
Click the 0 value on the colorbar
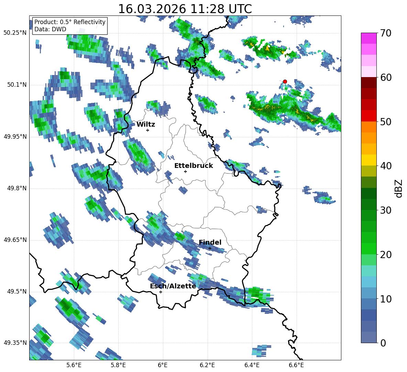[x=383, y=343]
